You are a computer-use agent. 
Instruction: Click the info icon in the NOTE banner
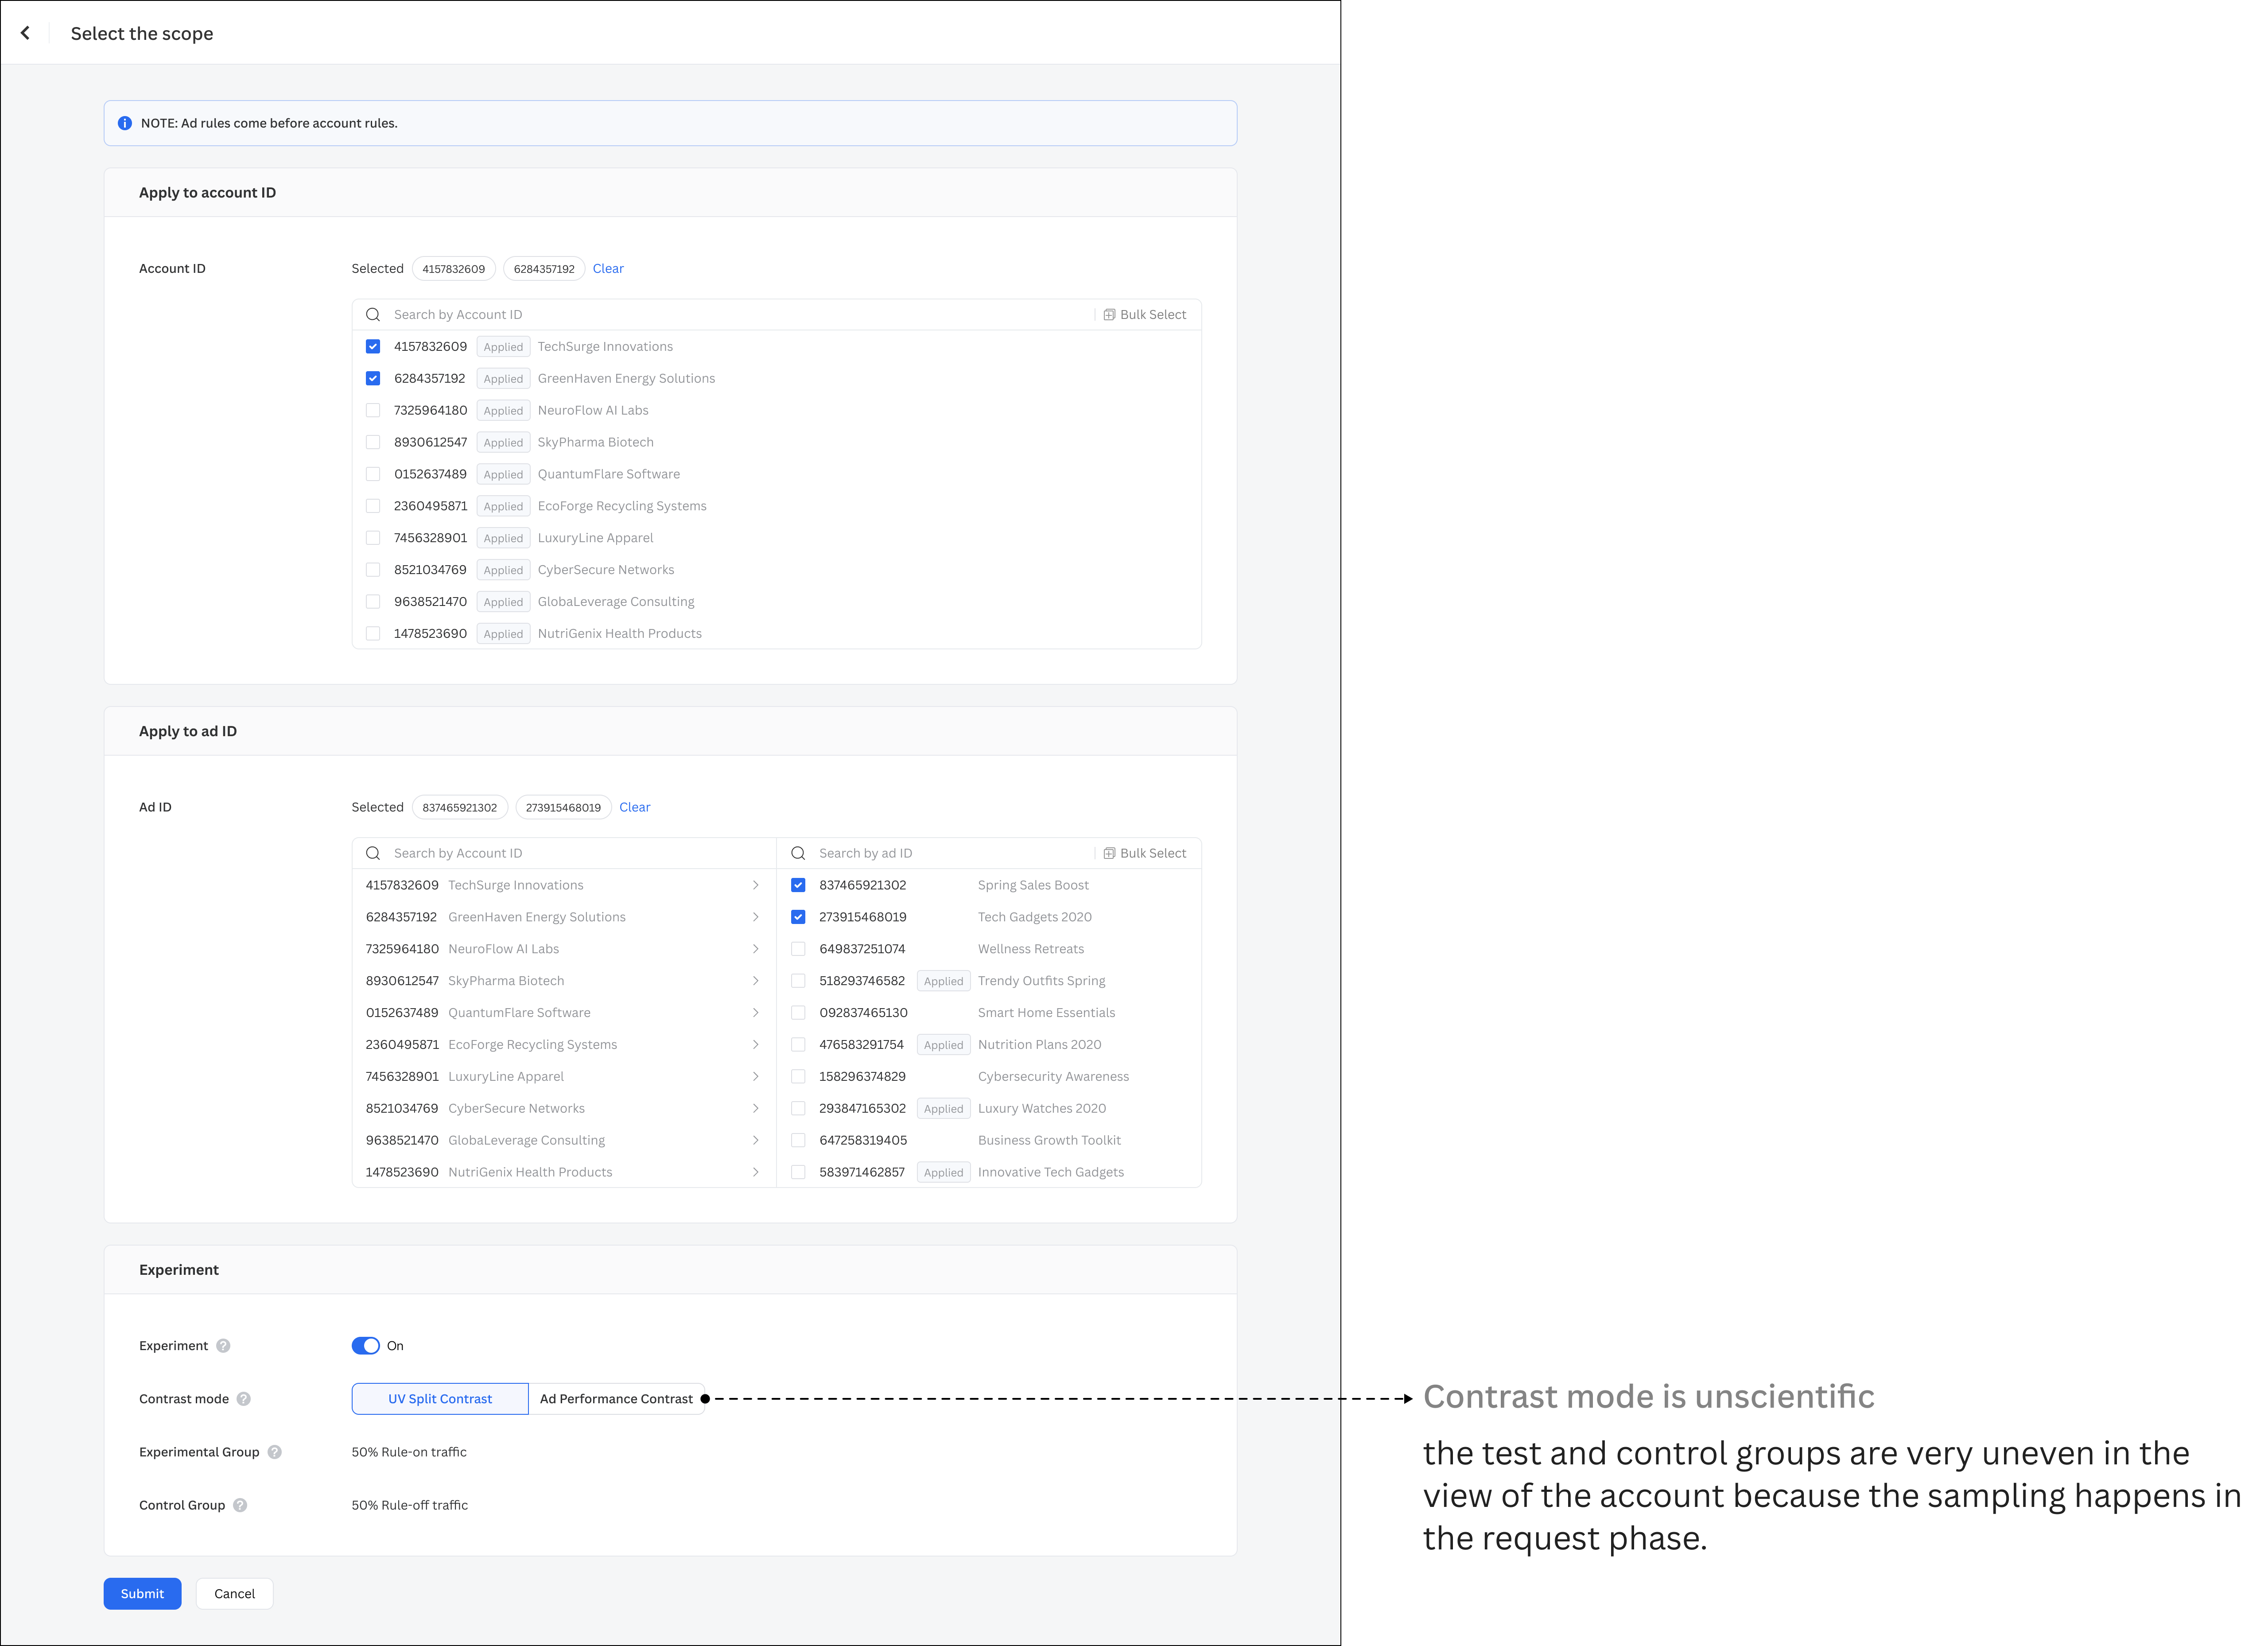(125, 123)
